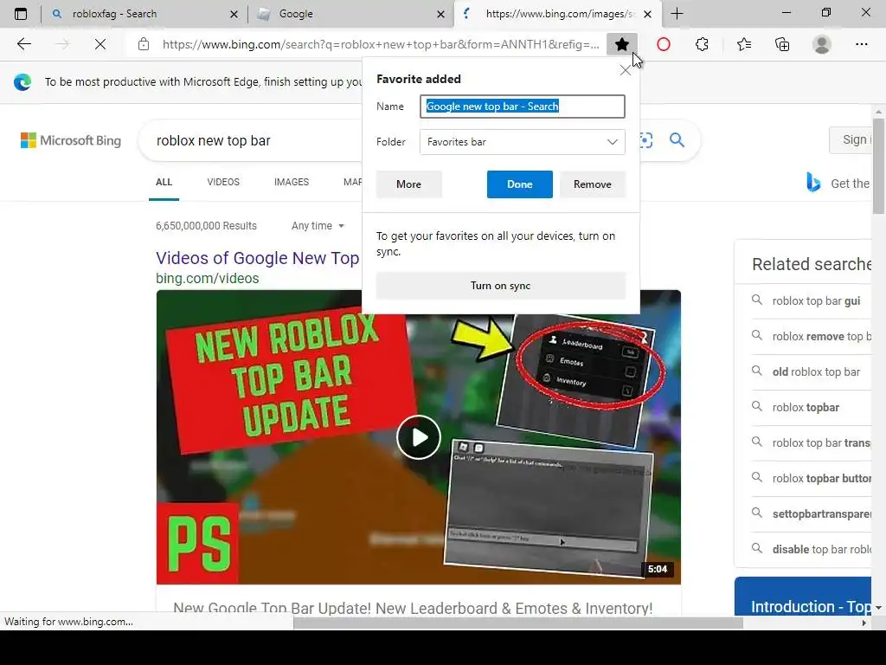The width and height of the screenshot is (886, 665).
Task: Click scrollbar right arrow at bottom
Action: pos(864,623)
